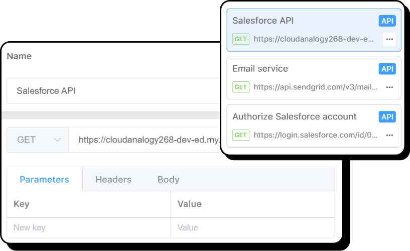Click GET tag on Authorize Salesforce account
Screen dimensions: 410x251
click(241, 135)
